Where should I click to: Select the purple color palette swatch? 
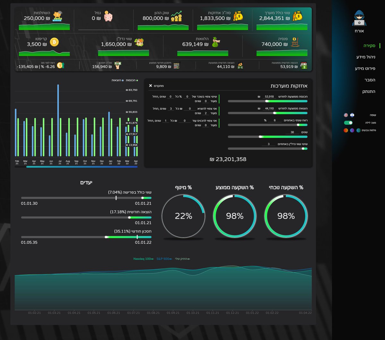(352, 130)
